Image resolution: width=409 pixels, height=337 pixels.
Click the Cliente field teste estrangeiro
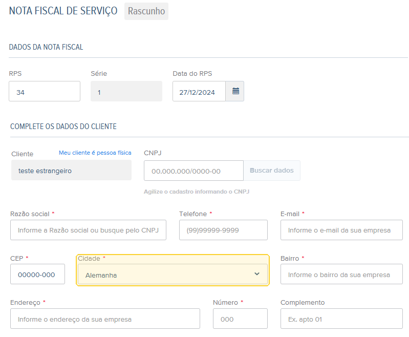point(71,170)
